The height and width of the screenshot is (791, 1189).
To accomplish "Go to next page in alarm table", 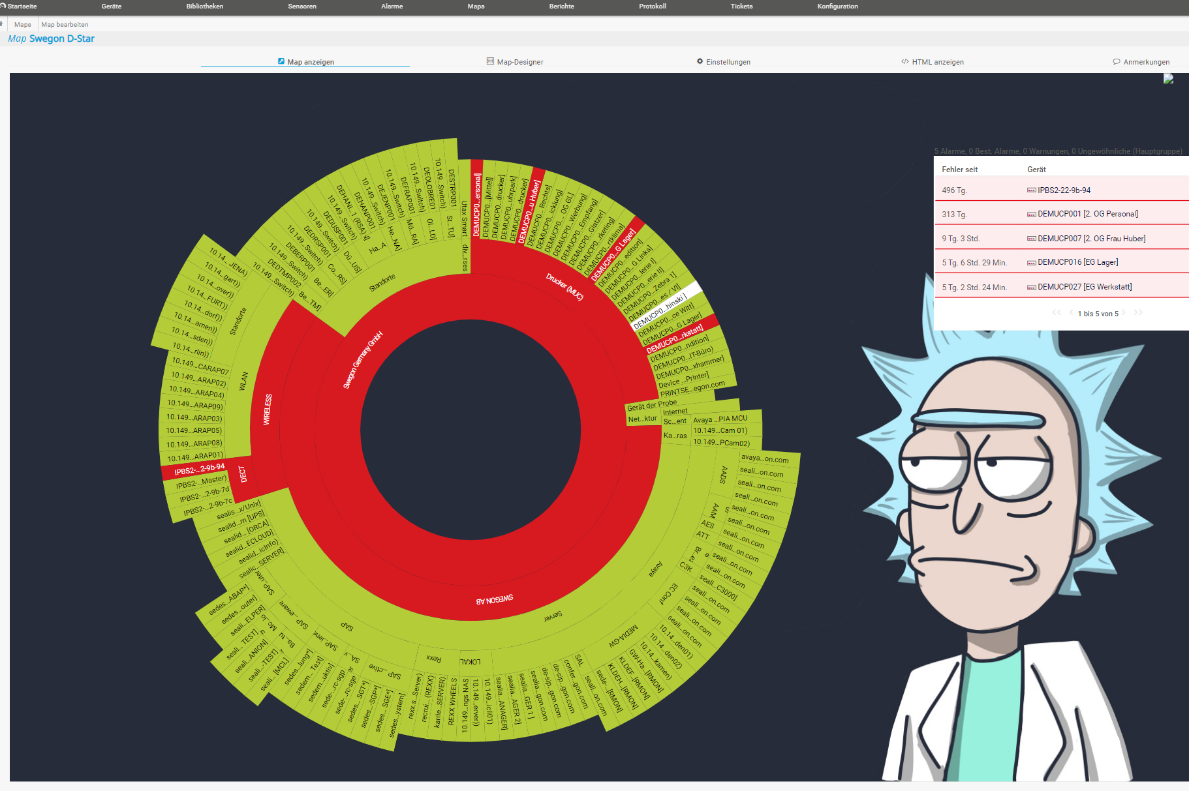I will tap(1124, 313).
